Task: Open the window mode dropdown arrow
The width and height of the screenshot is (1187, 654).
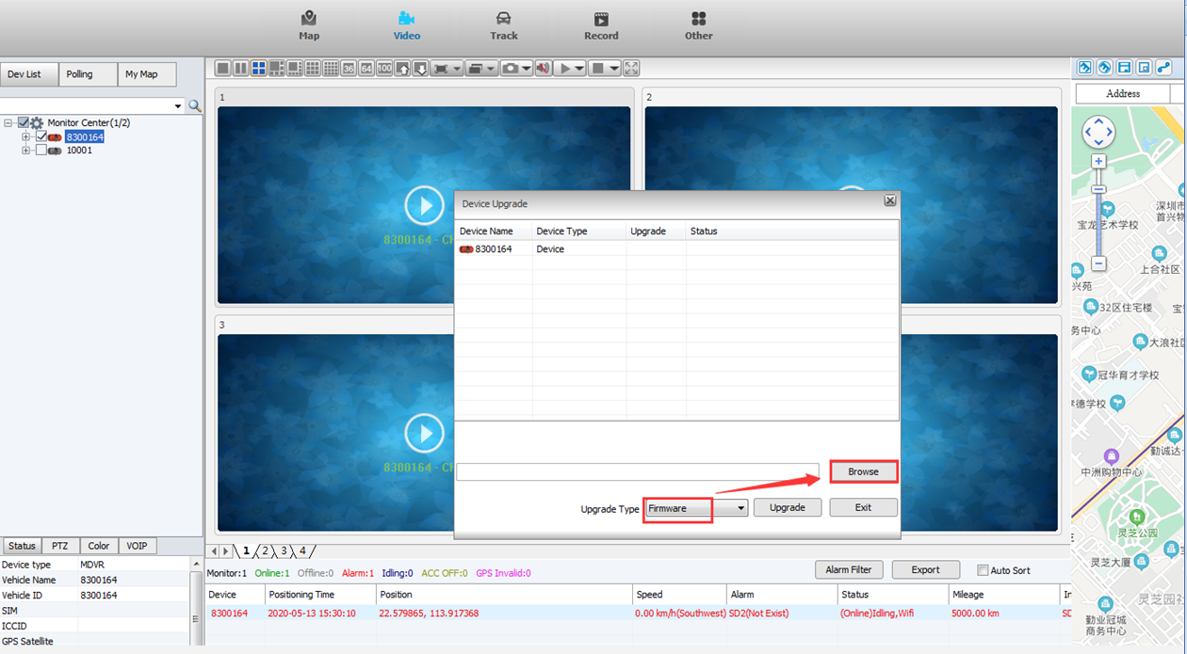Action: 492,69
